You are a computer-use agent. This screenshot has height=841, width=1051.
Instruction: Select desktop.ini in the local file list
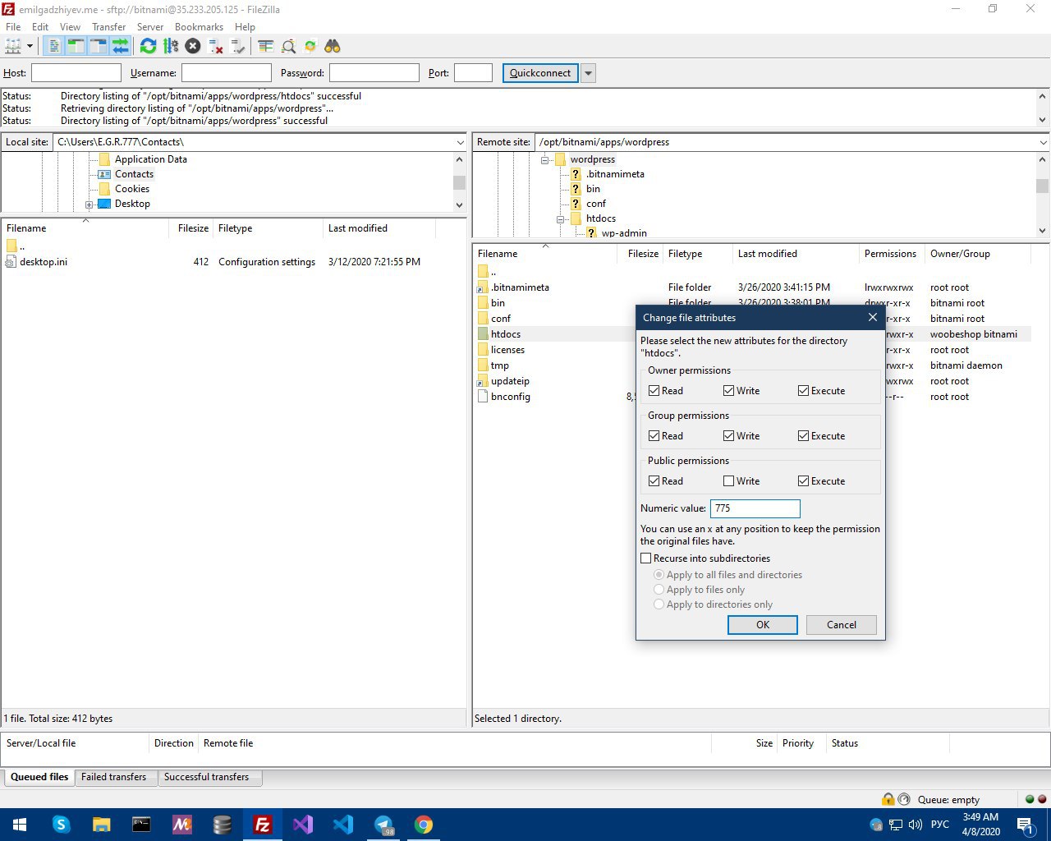coord(44,262)
